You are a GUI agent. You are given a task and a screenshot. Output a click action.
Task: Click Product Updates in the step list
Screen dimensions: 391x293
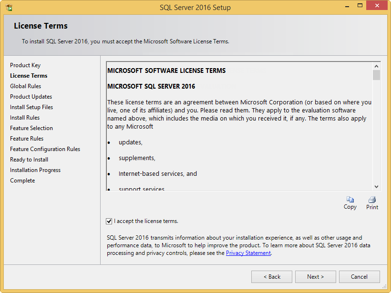(31, 97)
